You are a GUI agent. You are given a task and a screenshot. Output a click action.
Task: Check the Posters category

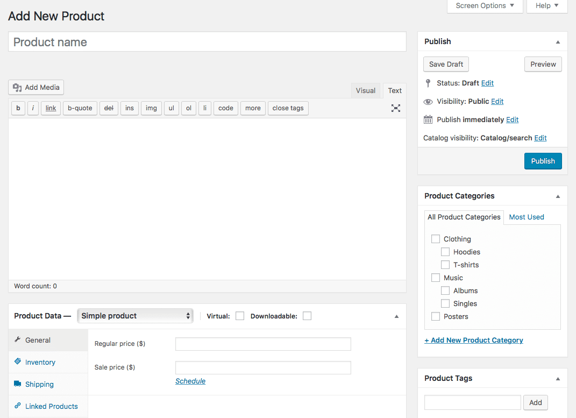click(435, 316)
